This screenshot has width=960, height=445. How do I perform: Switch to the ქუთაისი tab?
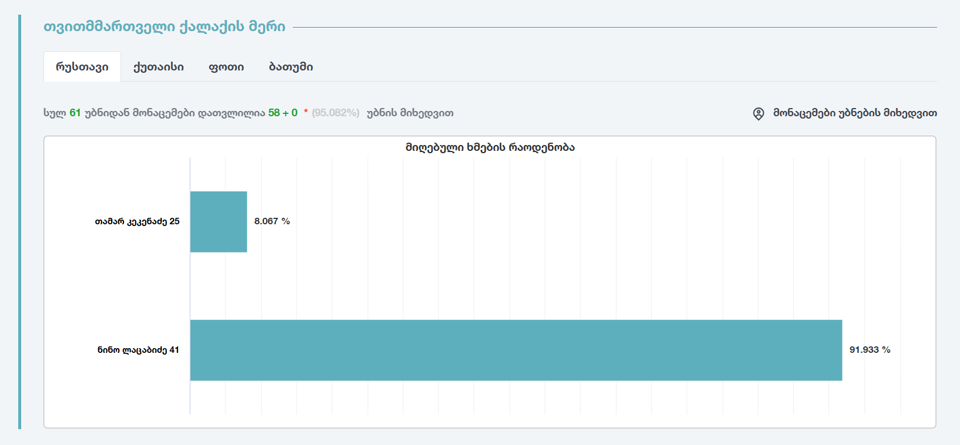[159, 67]
